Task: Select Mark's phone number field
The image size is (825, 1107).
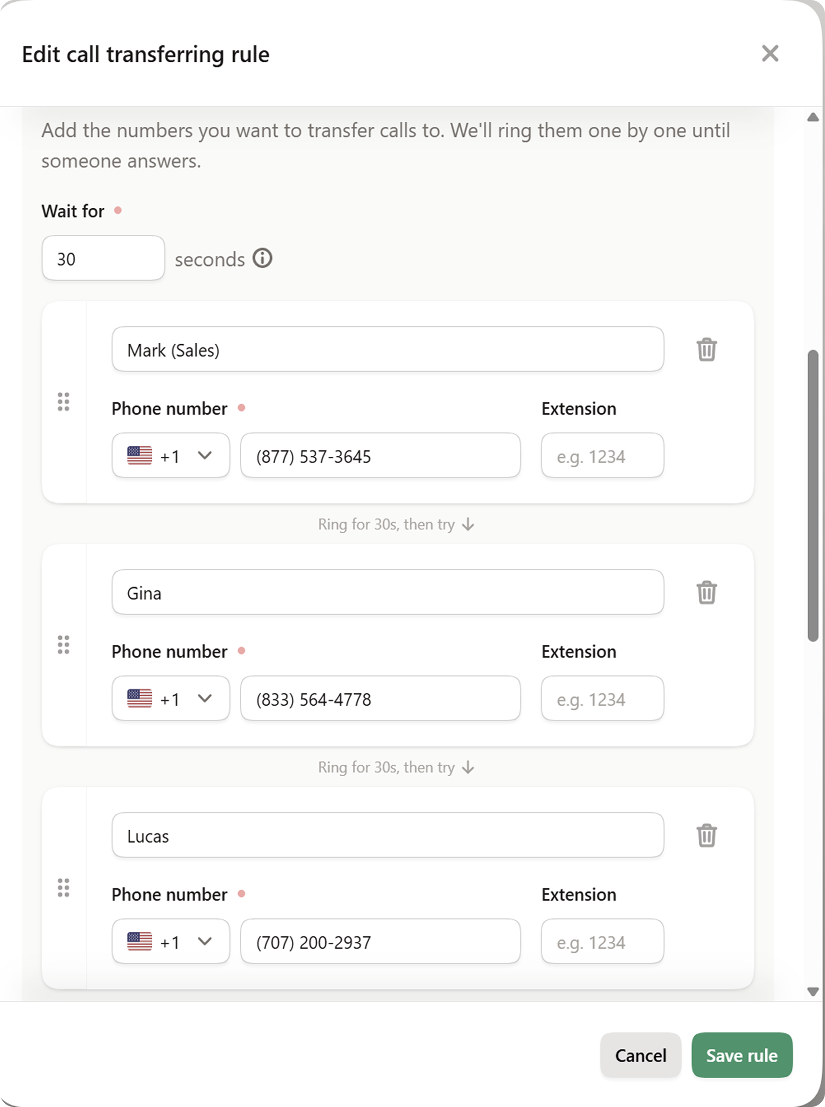Action: click(x=380, y=455)
